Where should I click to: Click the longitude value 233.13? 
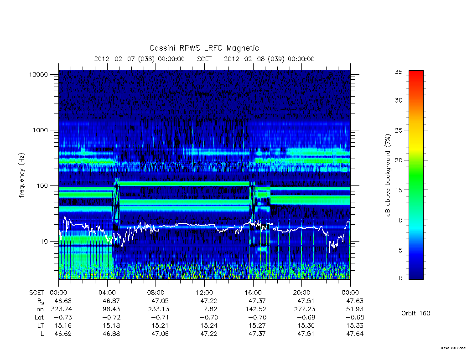pyautogui.click(x=158, y=309)
